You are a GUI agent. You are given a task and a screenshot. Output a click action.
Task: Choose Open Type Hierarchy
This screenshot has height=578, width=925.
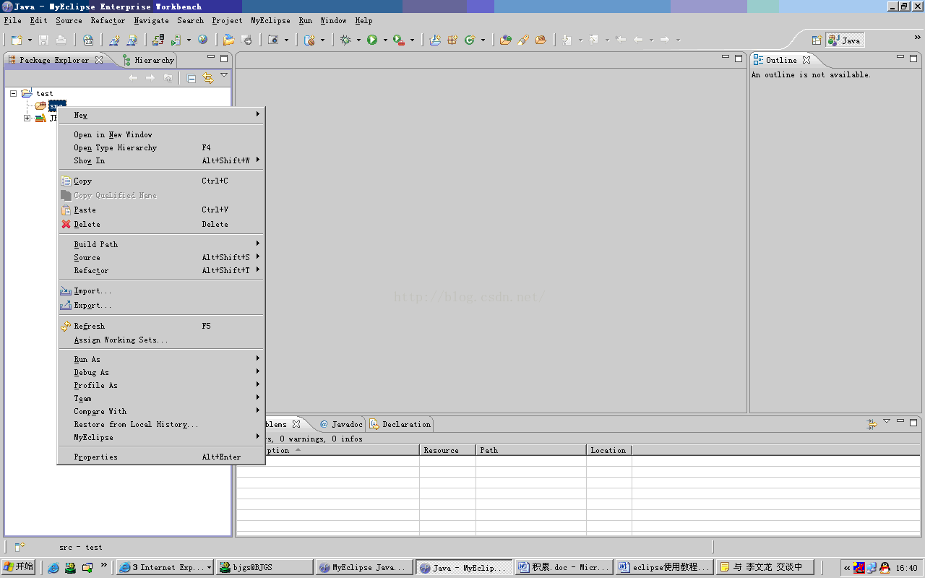point(161,147)
